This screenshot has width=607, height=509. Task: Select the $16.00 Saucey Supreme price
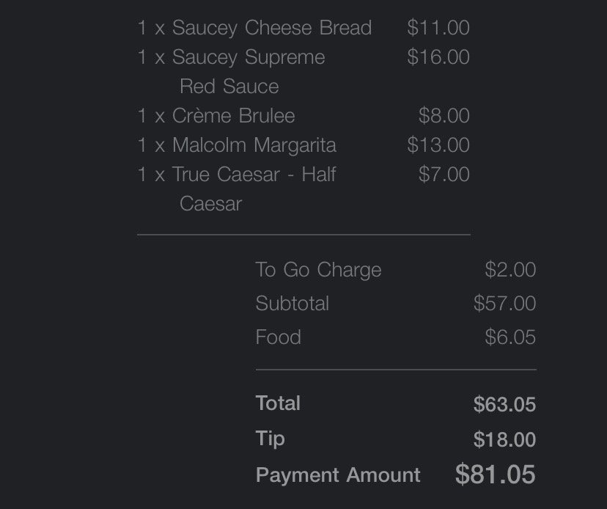point(438,57)
